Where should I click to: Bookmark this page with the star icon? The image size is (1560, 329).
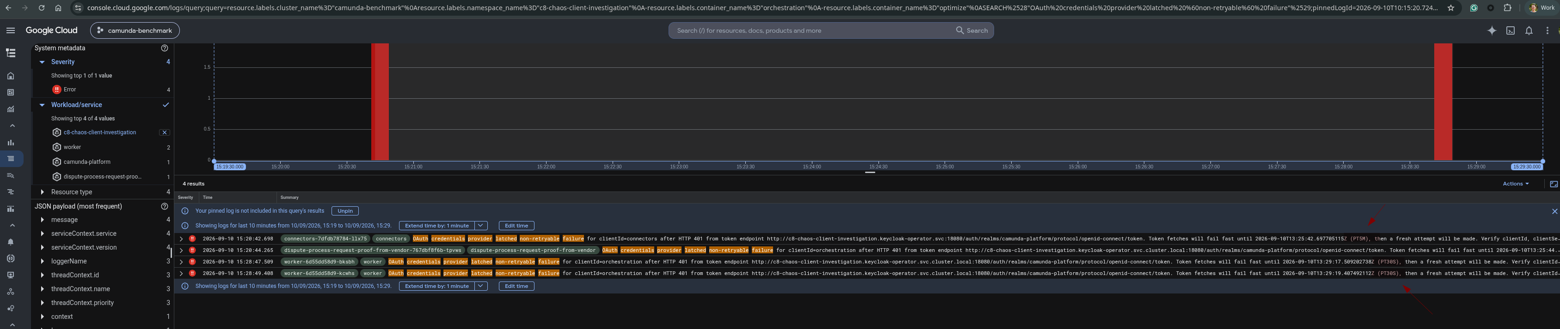point(1450,8)
